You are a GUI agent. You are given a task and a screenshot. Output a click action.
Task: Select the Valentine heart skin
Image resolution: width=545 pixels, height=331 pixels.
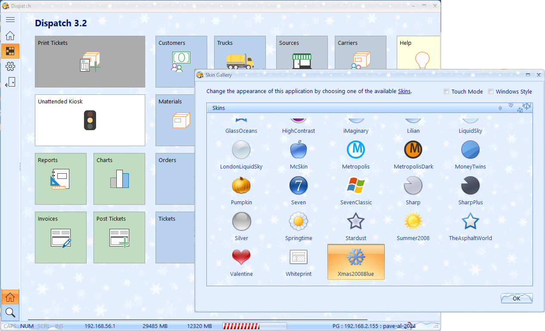pos(241,257)
